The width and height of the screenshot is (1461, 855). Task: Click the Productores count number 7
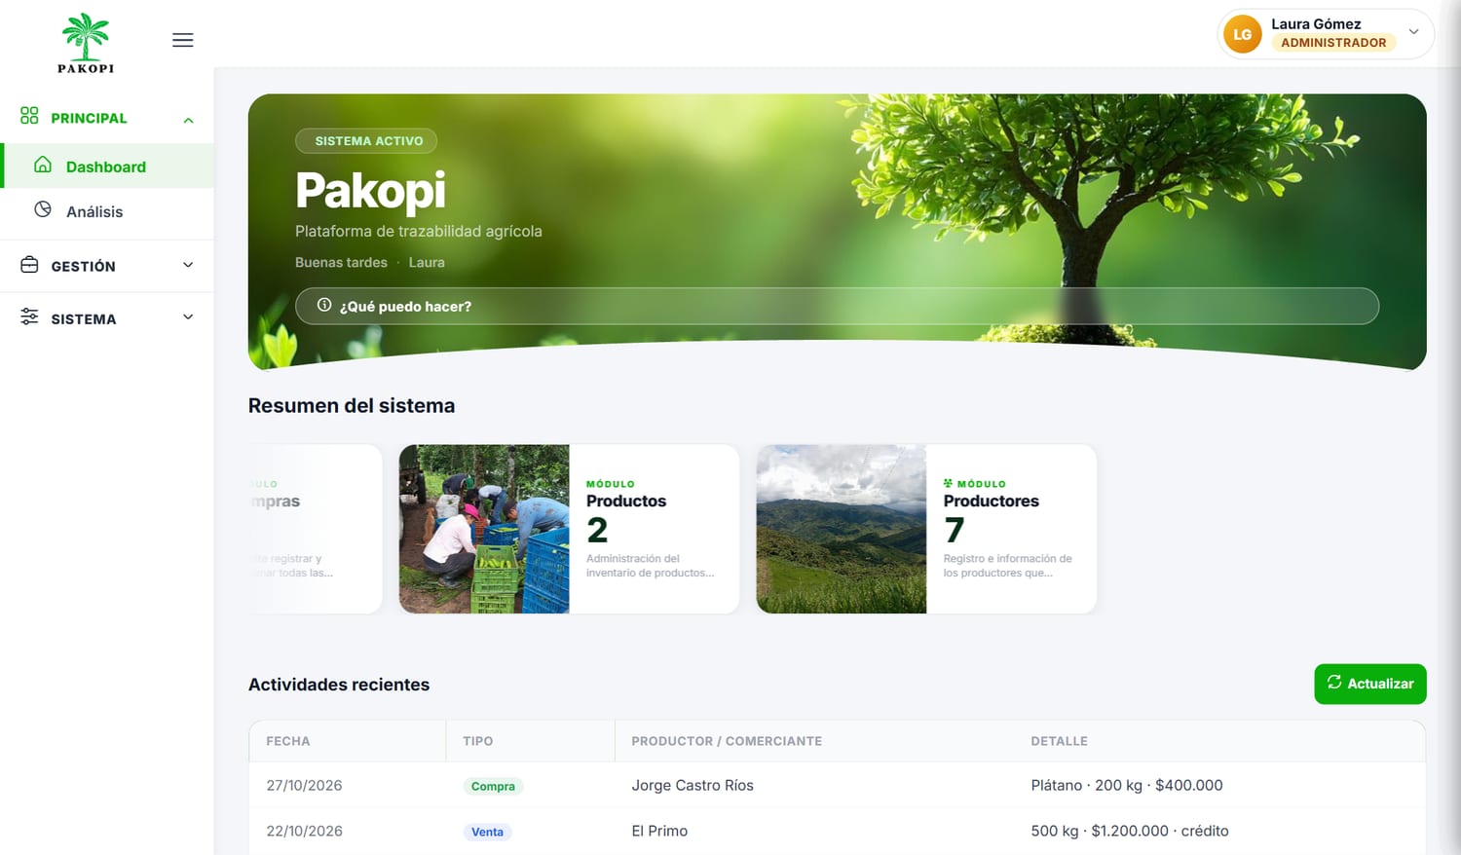pos(955,530)
